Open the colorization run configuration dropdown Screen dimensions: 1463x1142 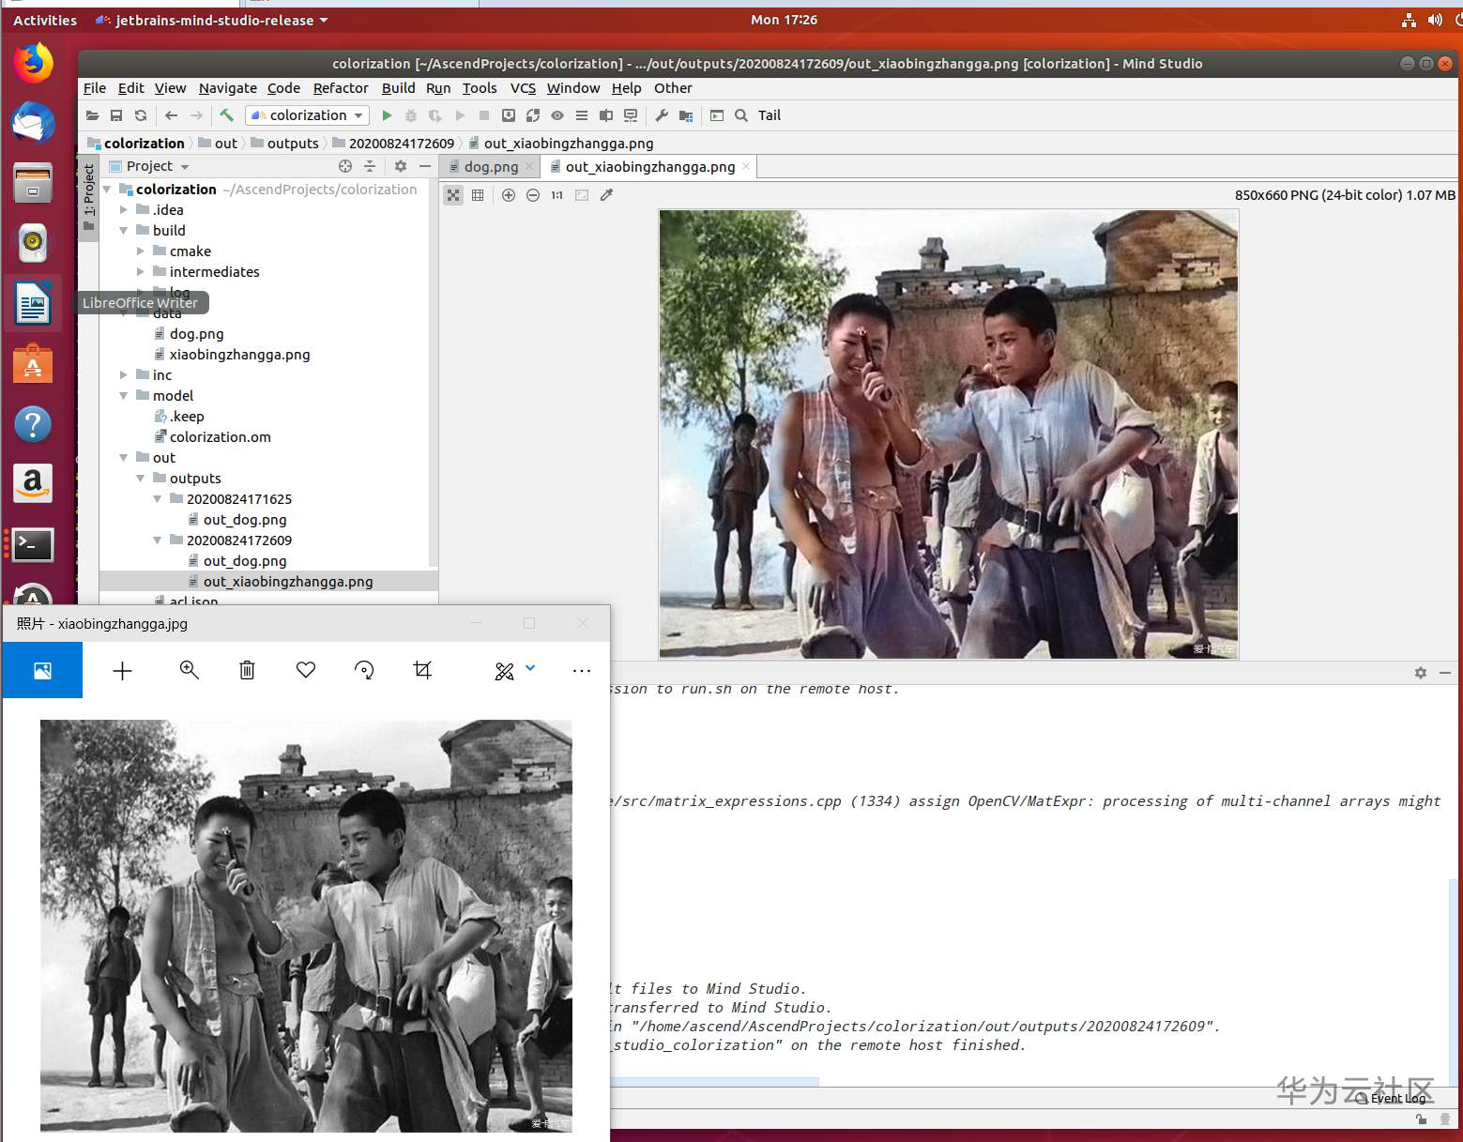308,115
